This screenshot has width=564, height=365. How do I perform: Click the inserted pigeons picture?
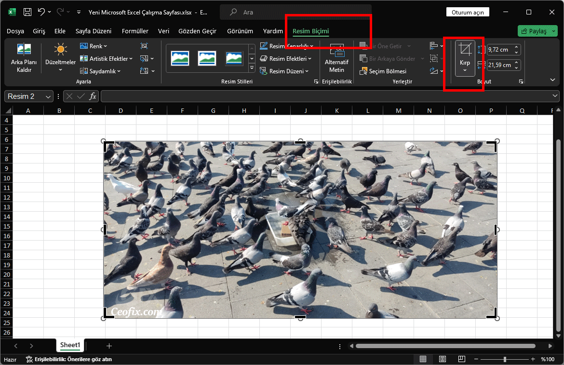click(300, 230)
